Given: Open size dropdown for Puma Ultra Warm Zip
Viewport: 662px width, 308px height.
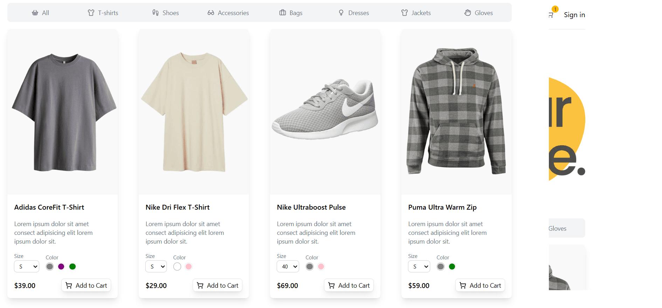Looking at the screenshot, I should click(419, 267).
